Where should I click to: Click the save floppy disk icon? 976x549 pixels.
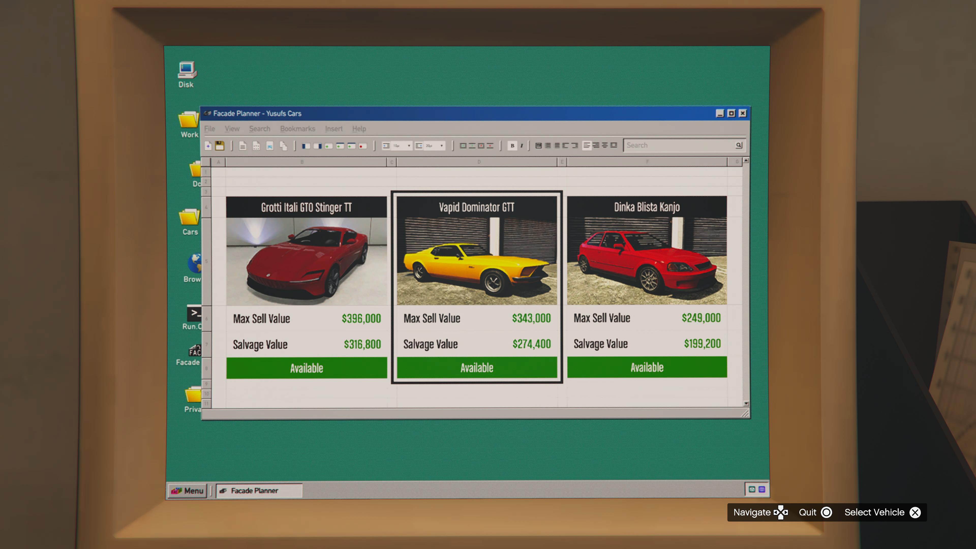220,146
